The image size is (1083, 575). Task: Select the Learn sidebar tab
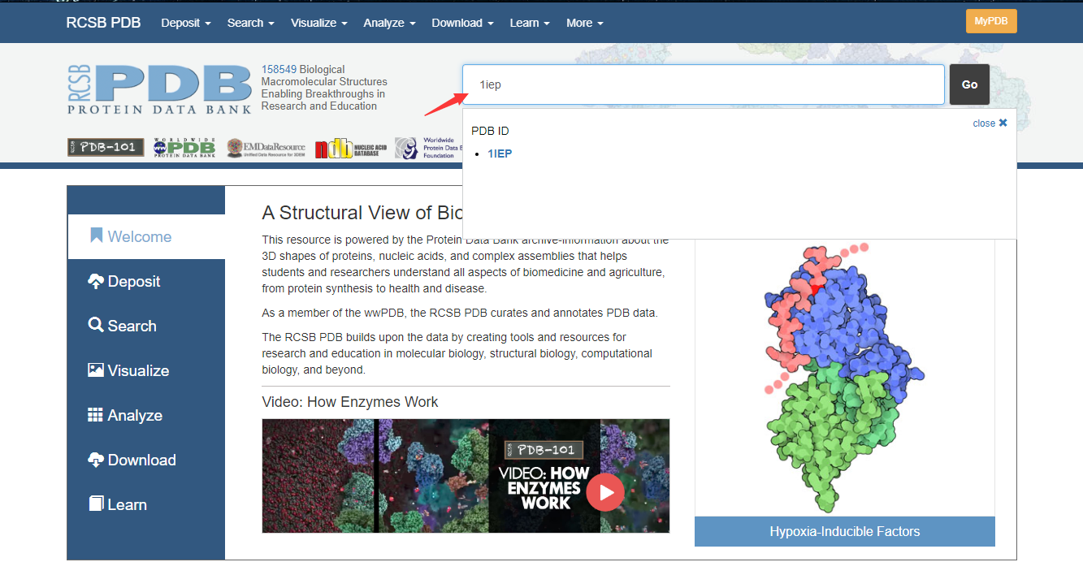[146, 504]
